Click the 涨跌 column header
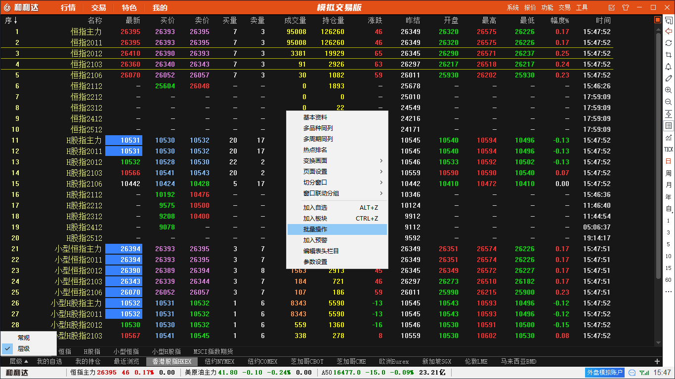Screen dimensions: 675x379 375,21
